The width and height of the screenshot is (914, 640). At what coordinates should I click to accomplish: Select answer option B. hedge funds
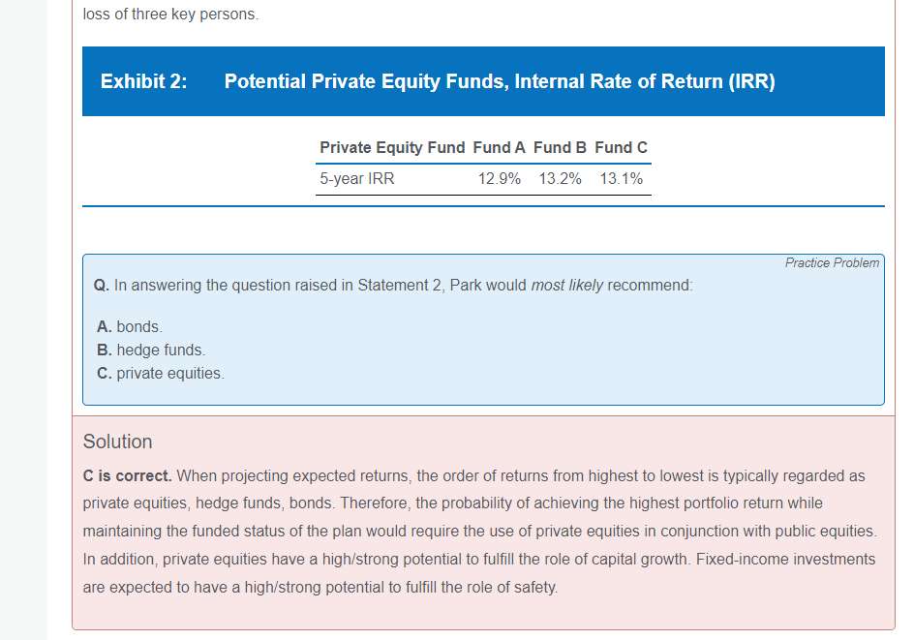point(150,350)
